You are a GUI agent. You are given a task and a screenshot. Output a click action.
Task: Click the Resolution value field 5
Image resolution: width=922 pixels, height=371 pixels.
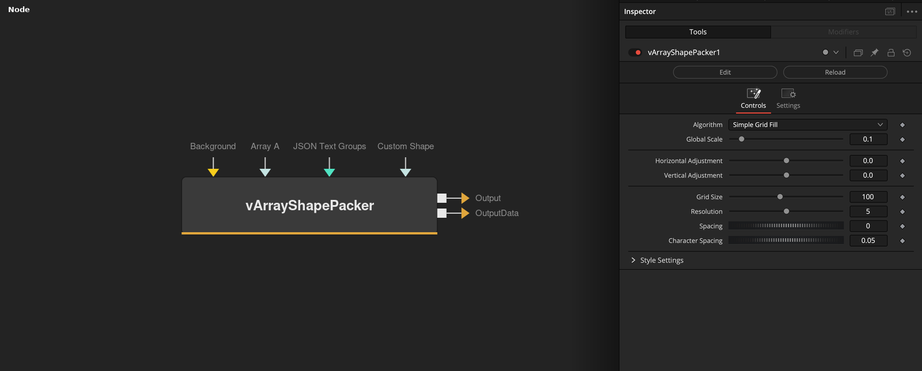868,211
